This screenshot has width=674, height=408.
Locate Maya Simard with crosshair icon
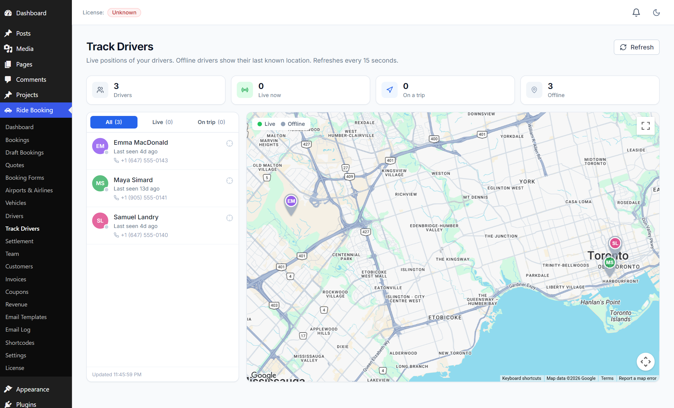(229, 181)
